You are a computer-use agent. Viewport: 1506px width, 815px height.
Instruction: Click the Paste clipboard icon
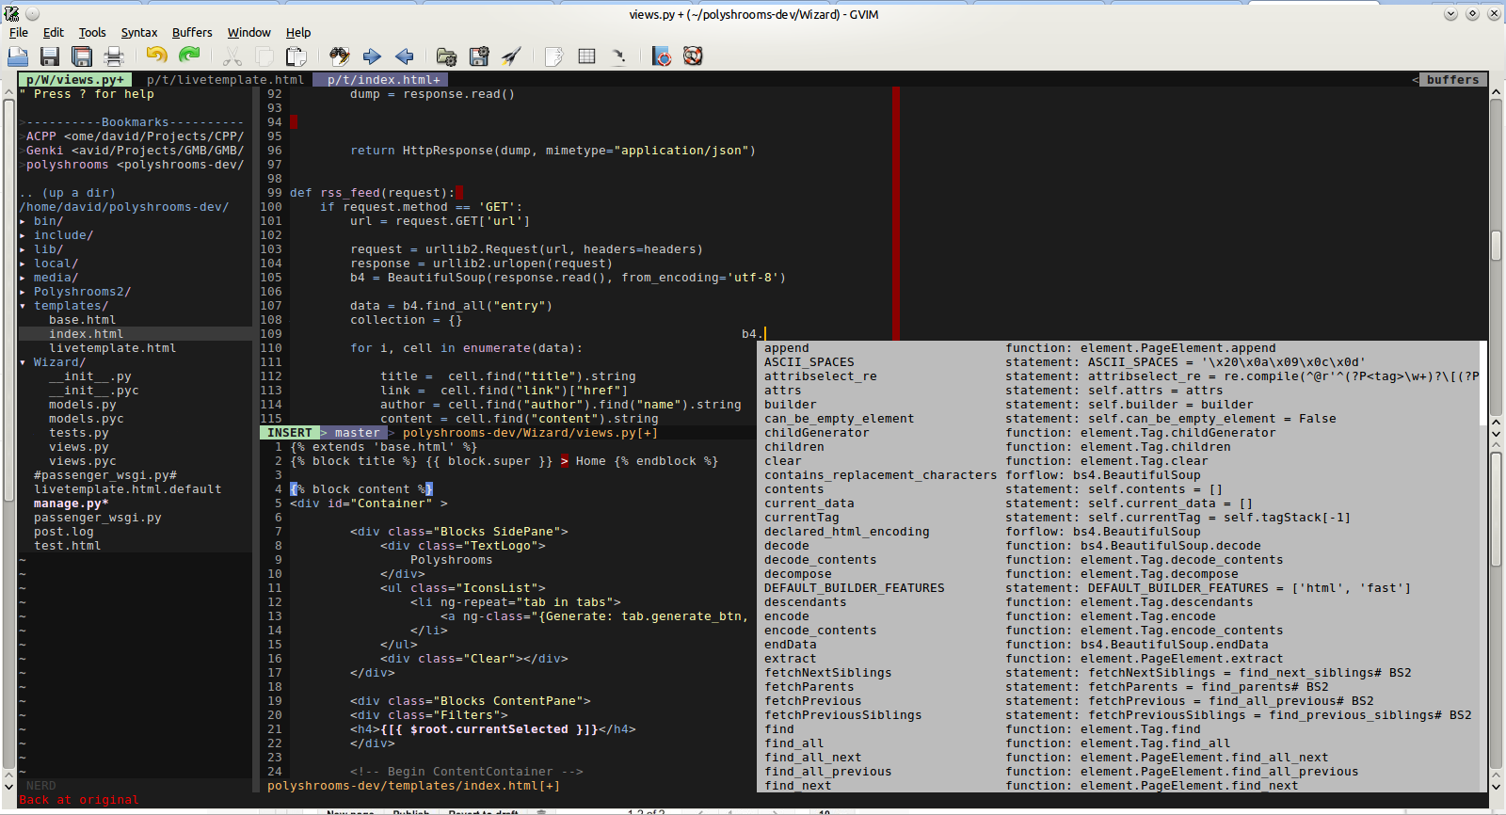click(x=296, y=56)
